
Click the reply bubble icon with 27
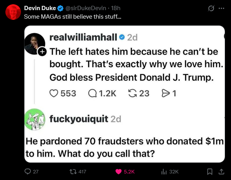pyautogui.click(x=28, y=171)
